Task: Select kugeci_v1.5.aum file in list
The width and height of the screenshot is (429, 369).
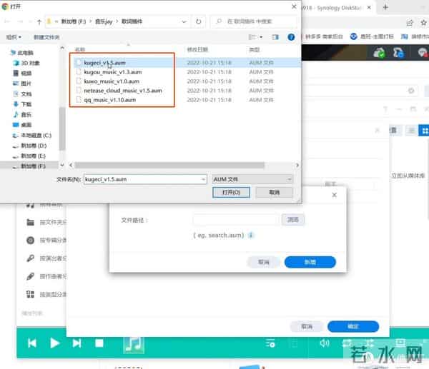Action: [x=105, y=63]
